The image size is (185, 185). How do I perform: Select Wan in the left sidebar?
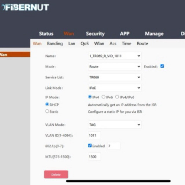[x=14, y=54]
